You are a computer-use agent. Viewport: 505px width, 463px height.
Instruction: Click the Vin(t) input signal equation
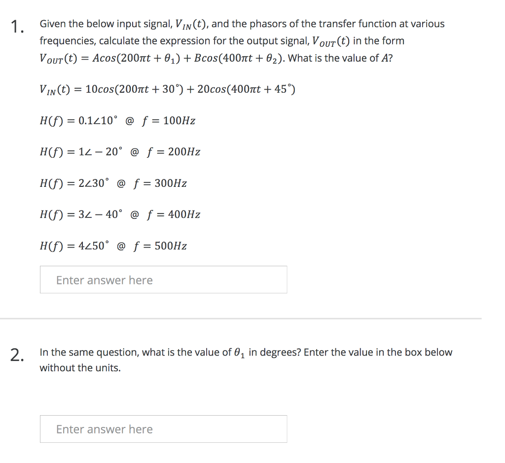click(x=167, y=89)
